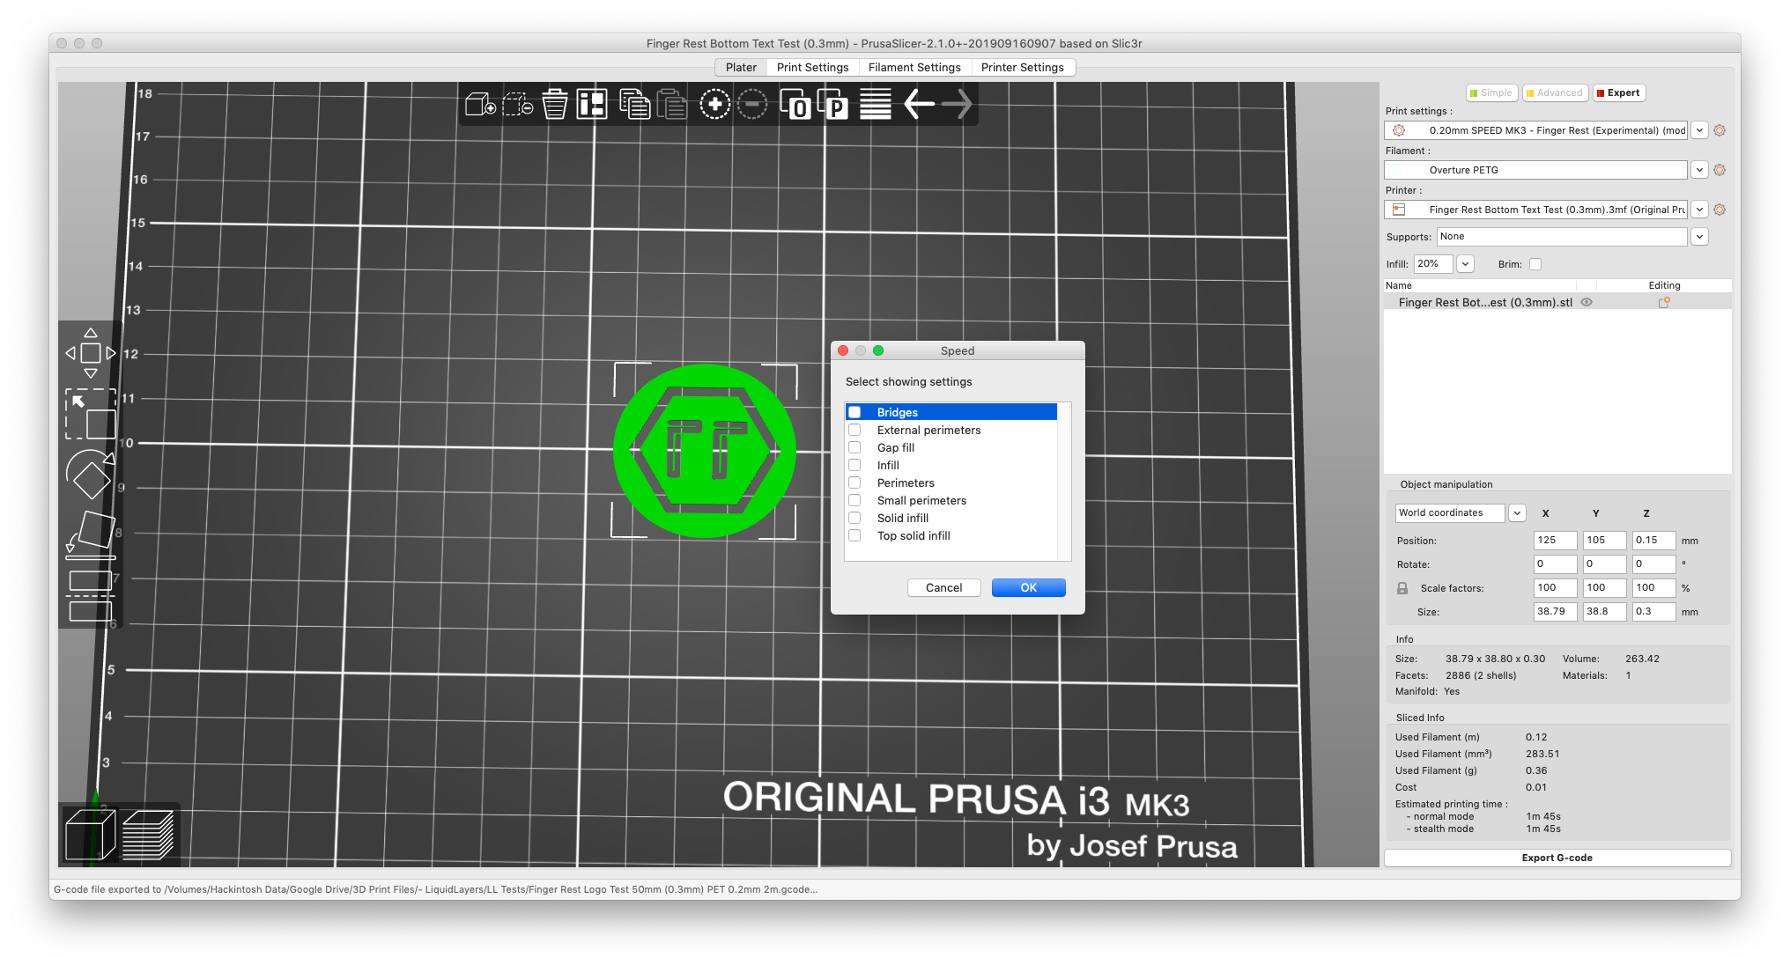Toggle the Gap fill checkbox
The height and width of the screenshot is (965, 1790).
point(854,447)
